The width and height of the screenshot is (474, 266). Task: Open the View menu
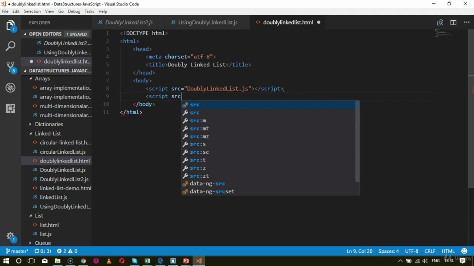tap(49, 11)
